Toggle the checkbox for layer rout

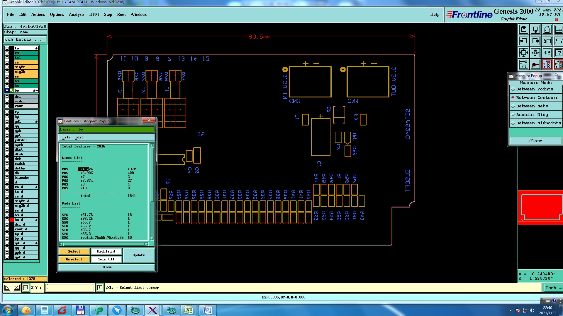pyautogui.click(x=7, y=106)
